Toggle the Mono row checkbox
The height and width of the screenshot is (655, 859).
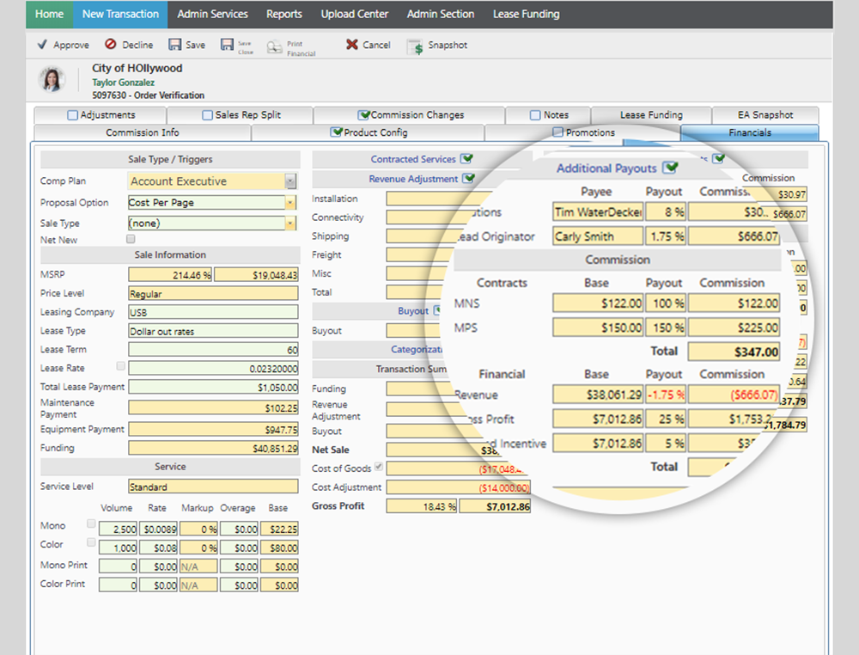91,523
